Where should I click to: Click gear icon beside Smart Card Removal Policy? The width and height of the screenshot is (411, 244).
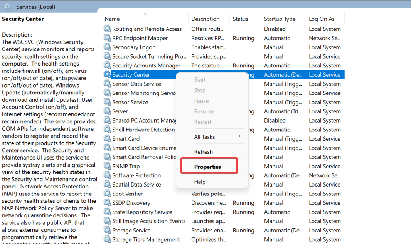[107, 157]
